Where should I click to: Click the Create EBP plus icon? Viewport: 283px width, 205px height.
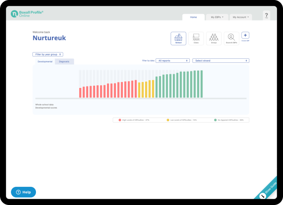(x=245, y=36)
